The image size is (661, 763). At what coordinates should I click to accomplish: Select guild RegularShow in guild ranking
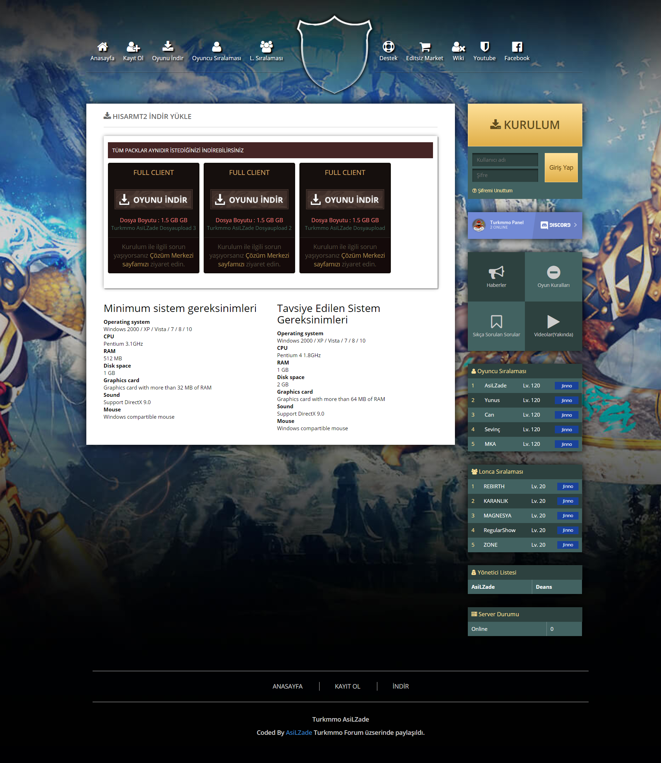click(x=499, y=530)
